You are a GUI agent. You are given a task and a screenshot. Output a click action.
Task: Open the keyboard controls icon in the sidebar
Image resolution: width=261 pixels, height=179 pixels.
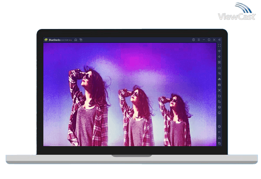pos(219,68)
